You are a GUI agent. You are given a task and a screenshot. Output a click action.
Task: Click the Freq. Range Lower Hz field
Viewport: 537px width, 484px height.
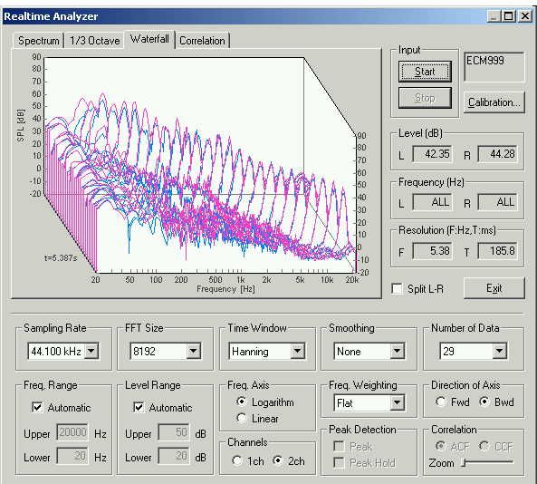[72, 456]
